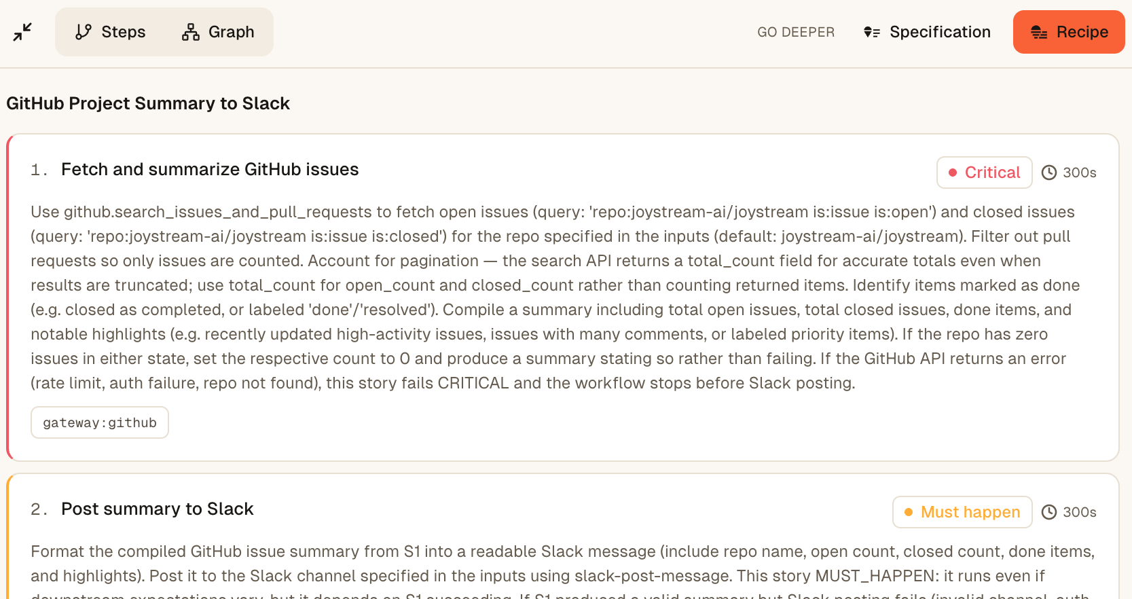Viewport: 1132px width, 599px height.
Task: Open step 'Fetch and summarize GitHub issues'
Action: click(210, 169)
